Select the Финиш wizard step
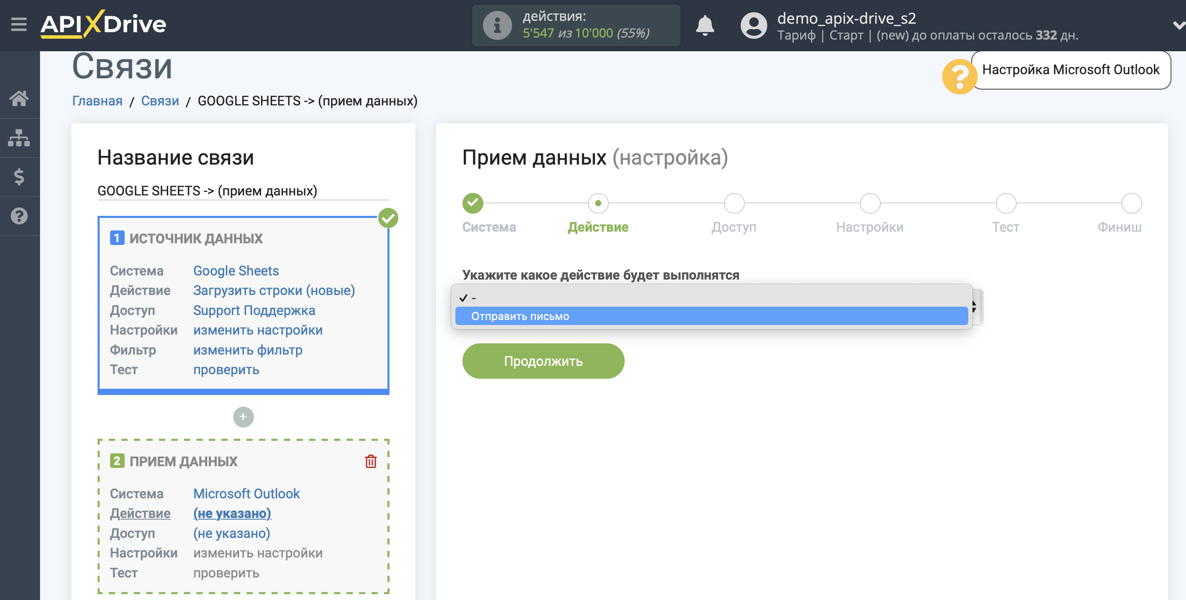Viewport: 1186px width, 600px height. click(1131, 203)
